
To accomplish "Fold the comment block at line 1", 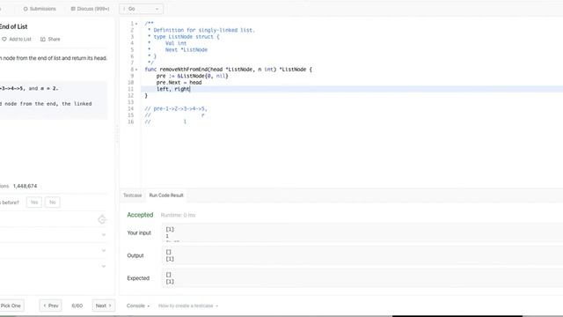I will [x=136, y=24].
